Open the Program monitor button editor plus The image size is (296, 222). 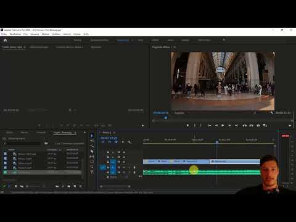tap(290, 126)
